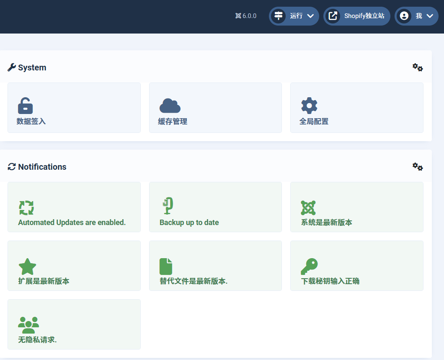
Task: Click the unlock icon for 数据签入
Action: click(25, 106)
